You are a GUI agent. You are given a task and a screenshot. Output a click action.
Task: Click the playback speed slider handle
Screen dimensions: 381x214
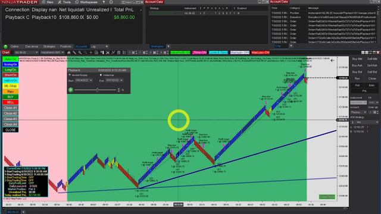97,90
